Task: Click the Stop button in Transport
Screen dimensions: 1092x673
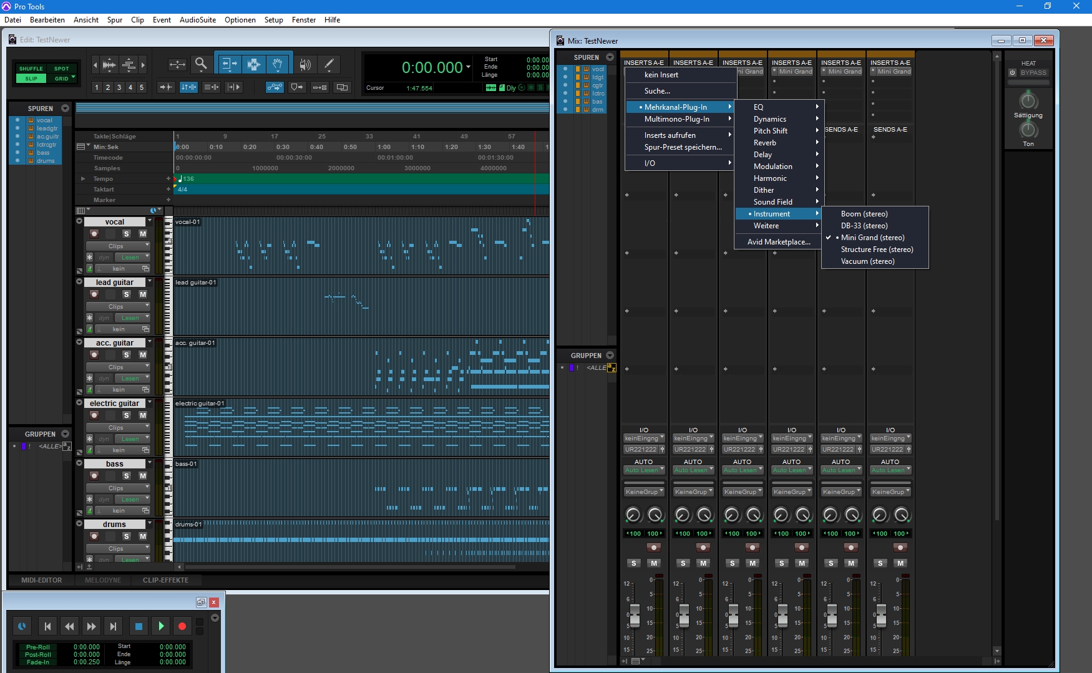Action: click(x=139, y=626)
